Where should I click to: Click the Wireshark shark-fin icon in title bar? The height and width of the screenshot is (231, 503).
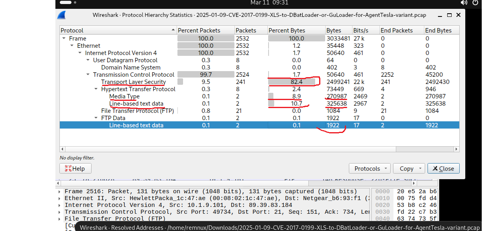click(x=61, y=15)
